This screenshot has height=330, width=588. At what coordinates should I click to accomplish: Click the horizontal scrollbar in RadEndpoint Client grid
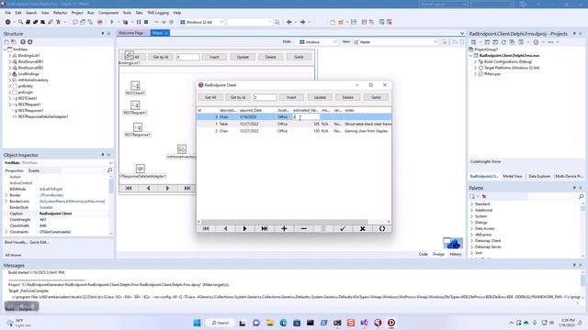pos(284,222)
